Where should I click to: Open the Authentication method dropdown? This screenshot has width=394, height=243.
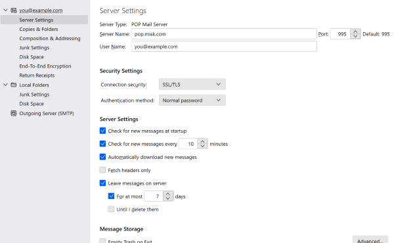tap(192, 100)
